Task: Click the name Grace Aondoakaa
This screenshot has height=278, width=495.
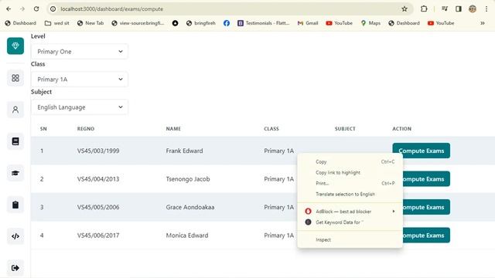Action: pyautogui.click(x=190, y=207)
